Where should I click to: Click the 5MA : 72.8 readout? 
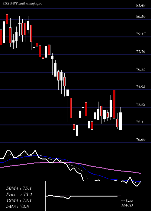[x=18, y=206]
